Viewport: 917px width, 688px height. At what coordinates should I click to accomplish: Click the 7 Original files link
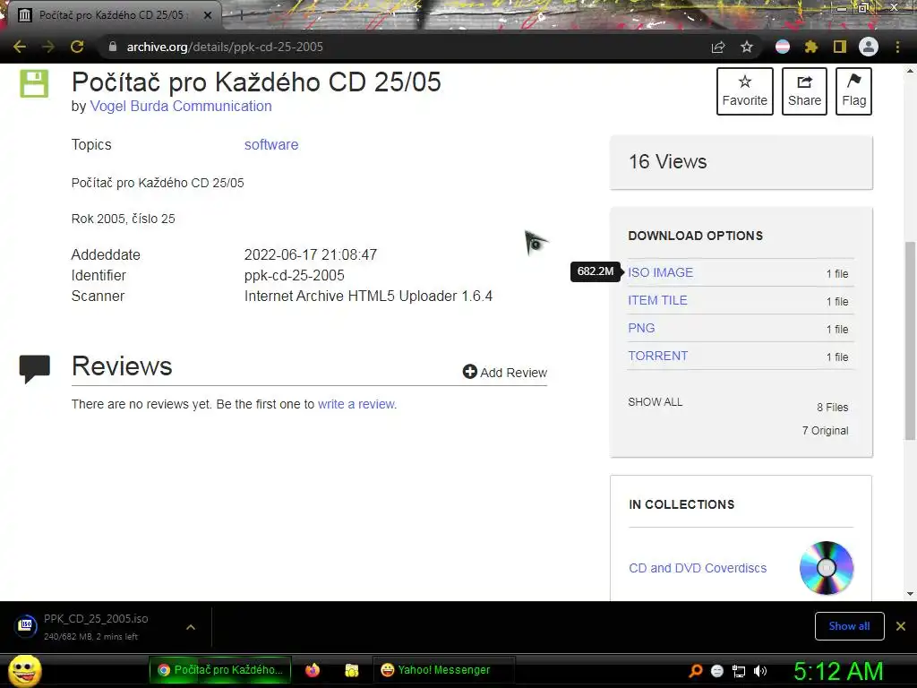pyautogui.click(x=825, y=431)
